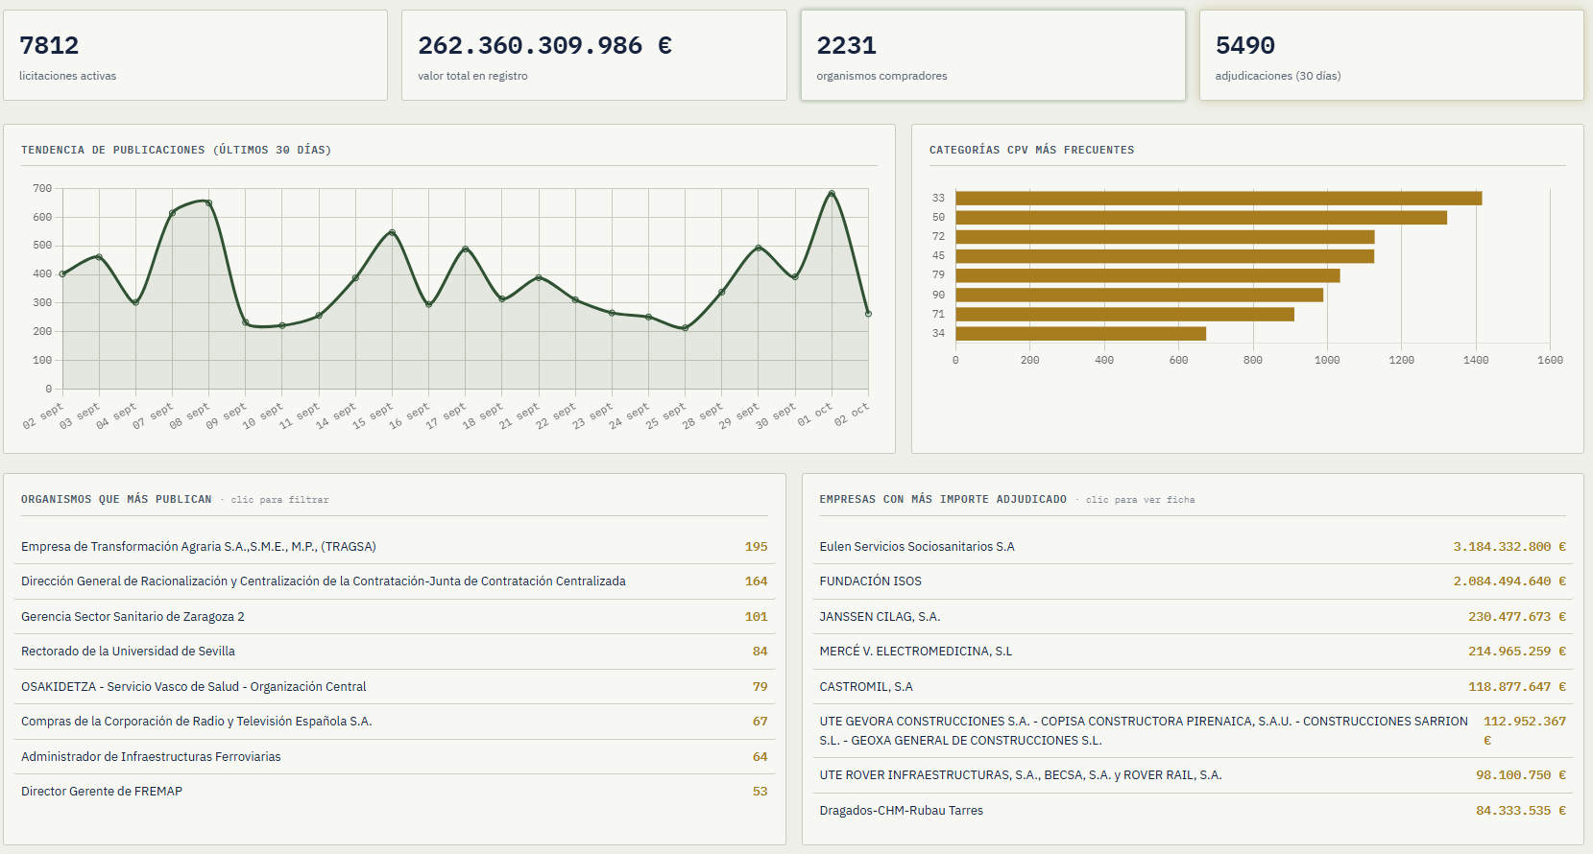Select CPV category 33 bar
This screenshot has height=854, width=1593.
click(x=1219, y=198)
